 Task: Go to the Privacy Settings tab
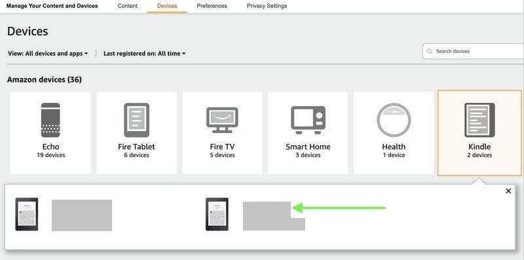pos(267,6)
